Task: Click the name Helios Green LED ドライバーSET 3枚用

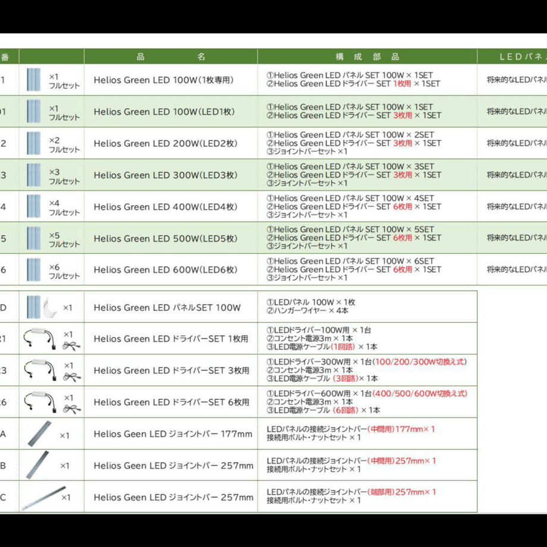Action: coord(172,370)
